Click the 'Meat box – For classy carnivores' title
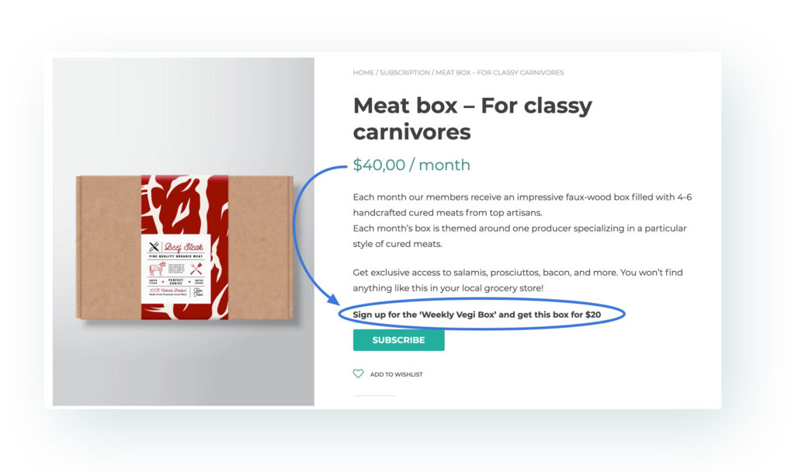 (473, 119)
